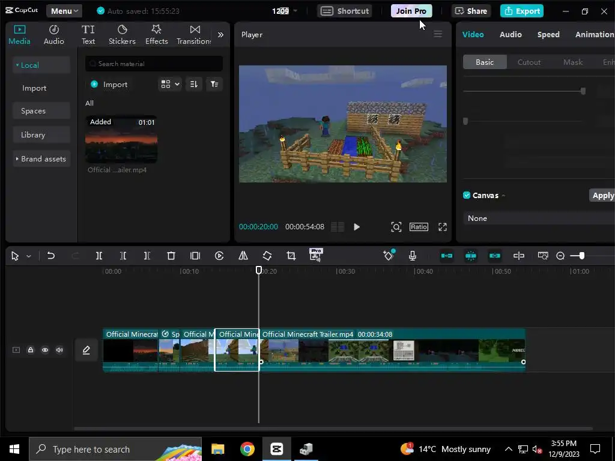Click the rotate icon in timeline toolbar
615x461 pixels.
[267, 256]
